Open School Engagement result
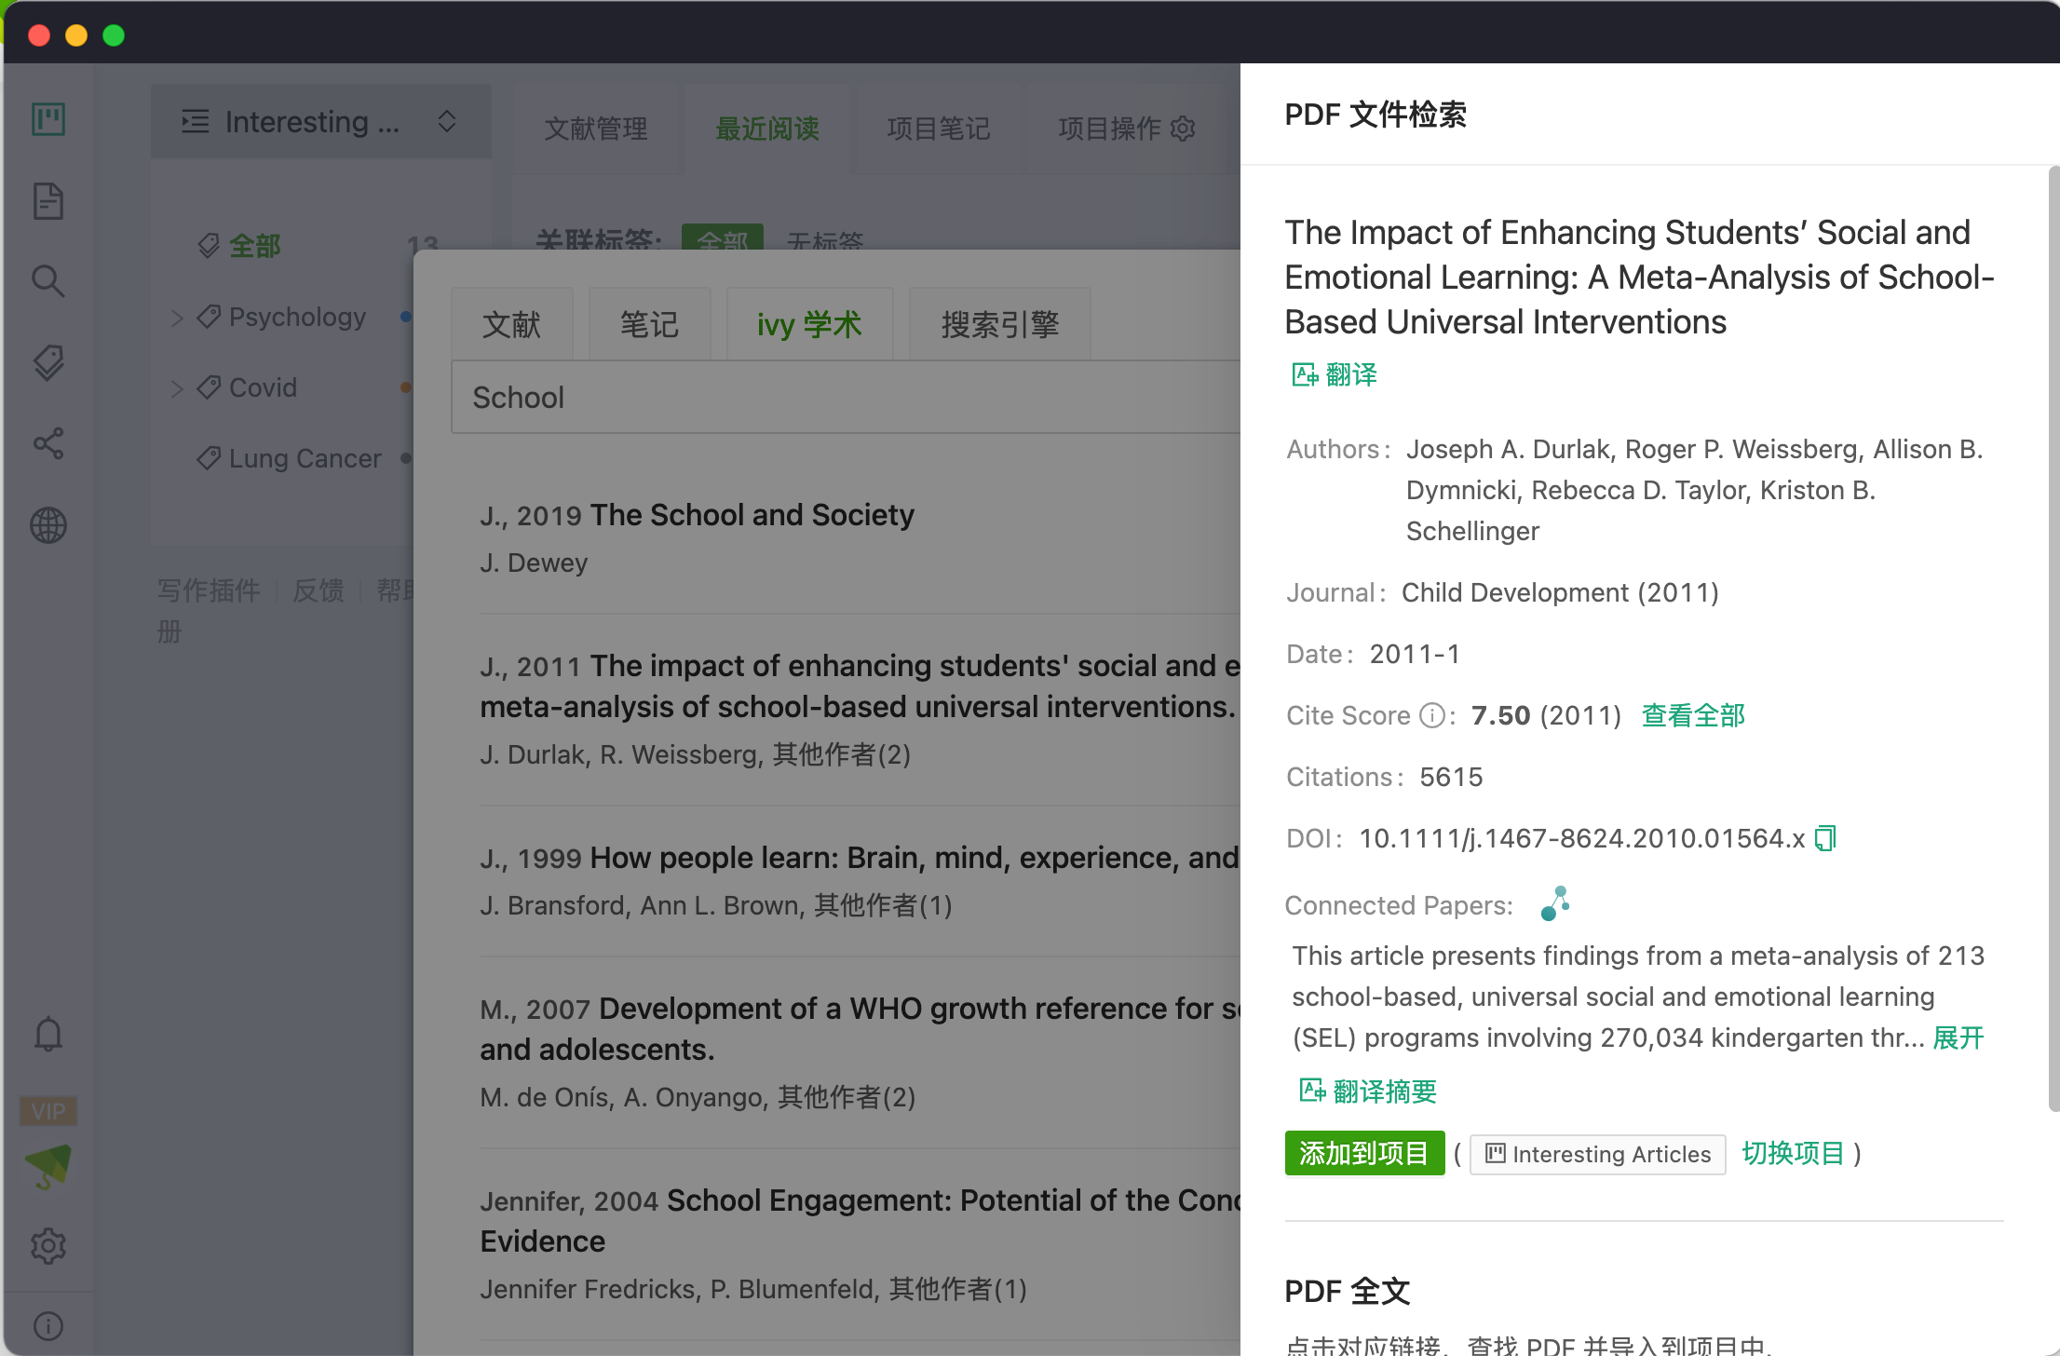Viewport: 2060px width, 1356px height. coord(861,1221)
